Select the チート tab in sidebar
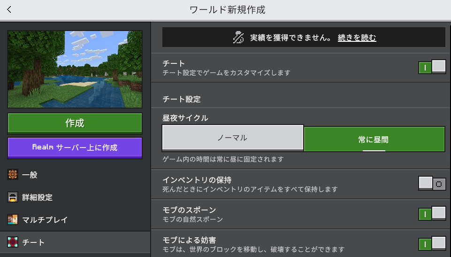The width and height of the screenshot is (451, 257). pyautogui.click(x=76, y=242)
